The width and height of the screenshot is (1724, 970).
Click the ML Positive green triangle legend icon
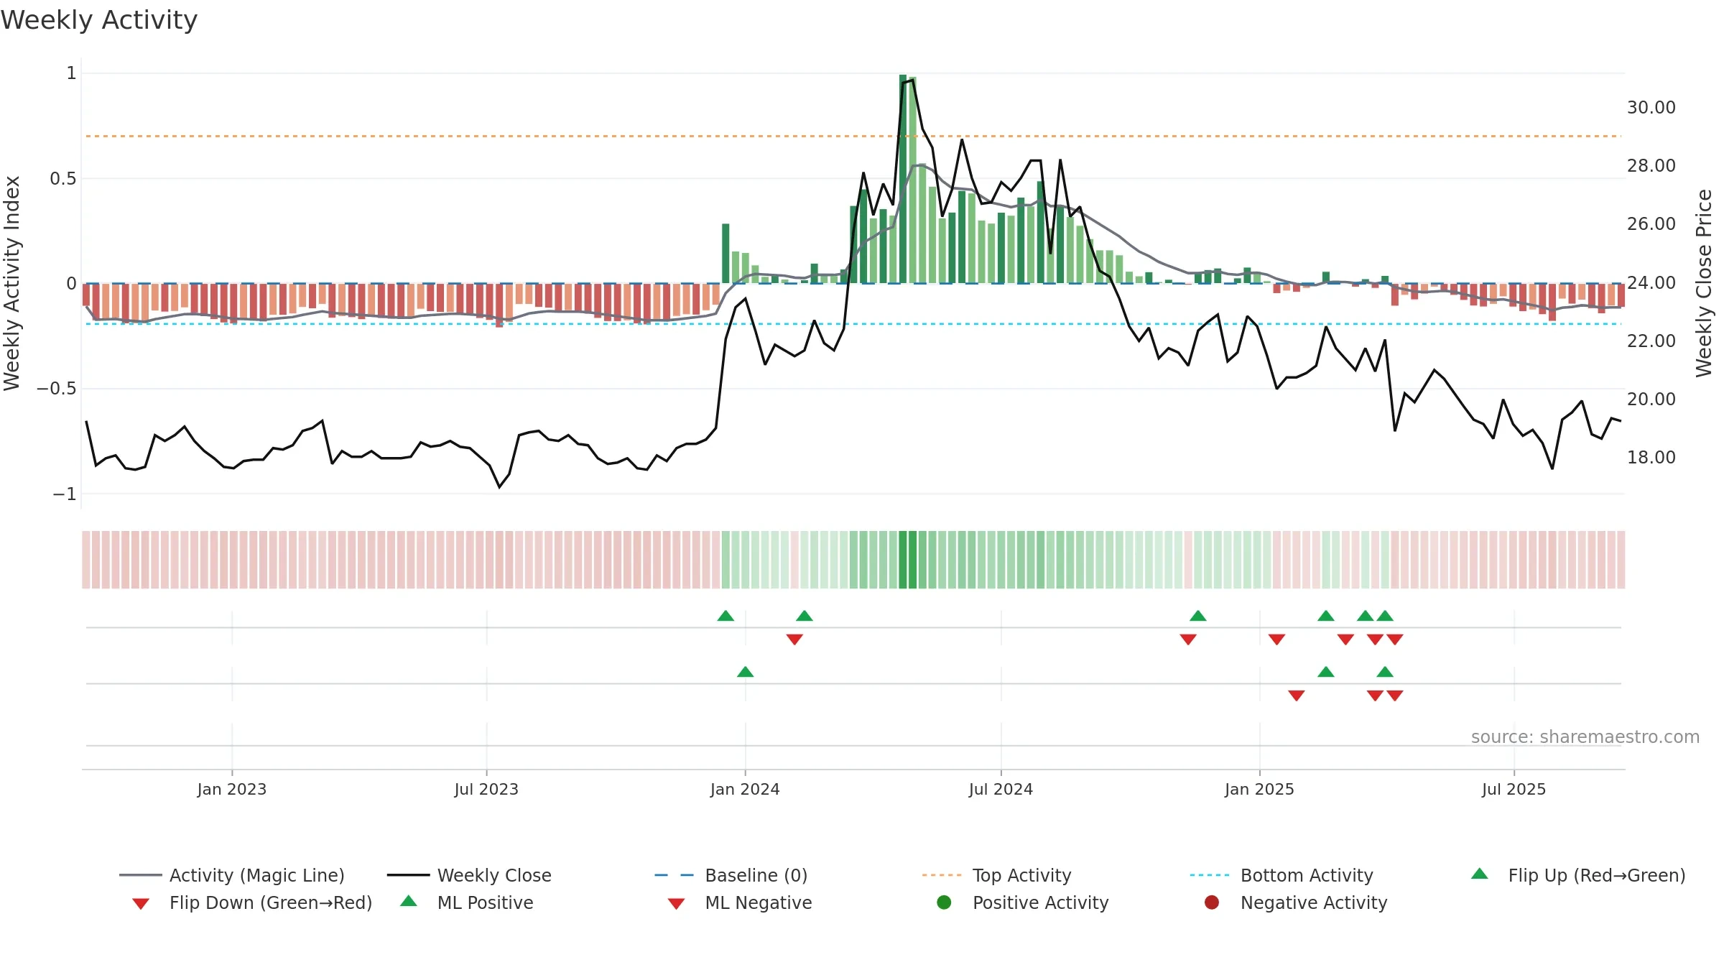(x=409, y=901)
